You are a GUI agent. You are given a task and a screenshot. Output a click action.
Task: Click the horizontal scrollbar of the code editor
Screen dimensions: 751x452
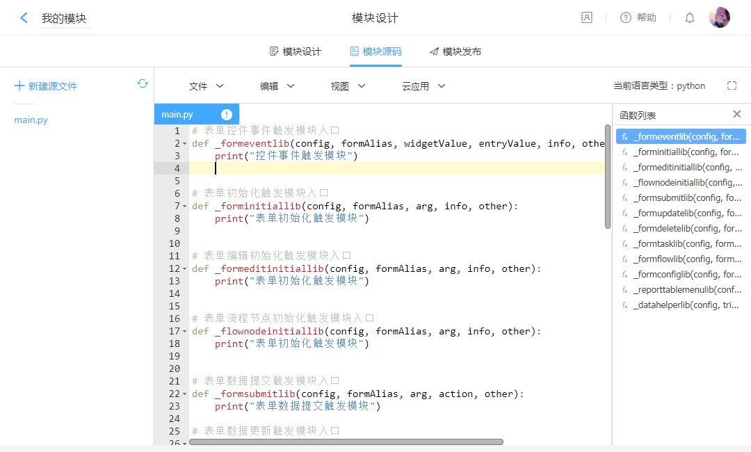(x=346, y=442)
